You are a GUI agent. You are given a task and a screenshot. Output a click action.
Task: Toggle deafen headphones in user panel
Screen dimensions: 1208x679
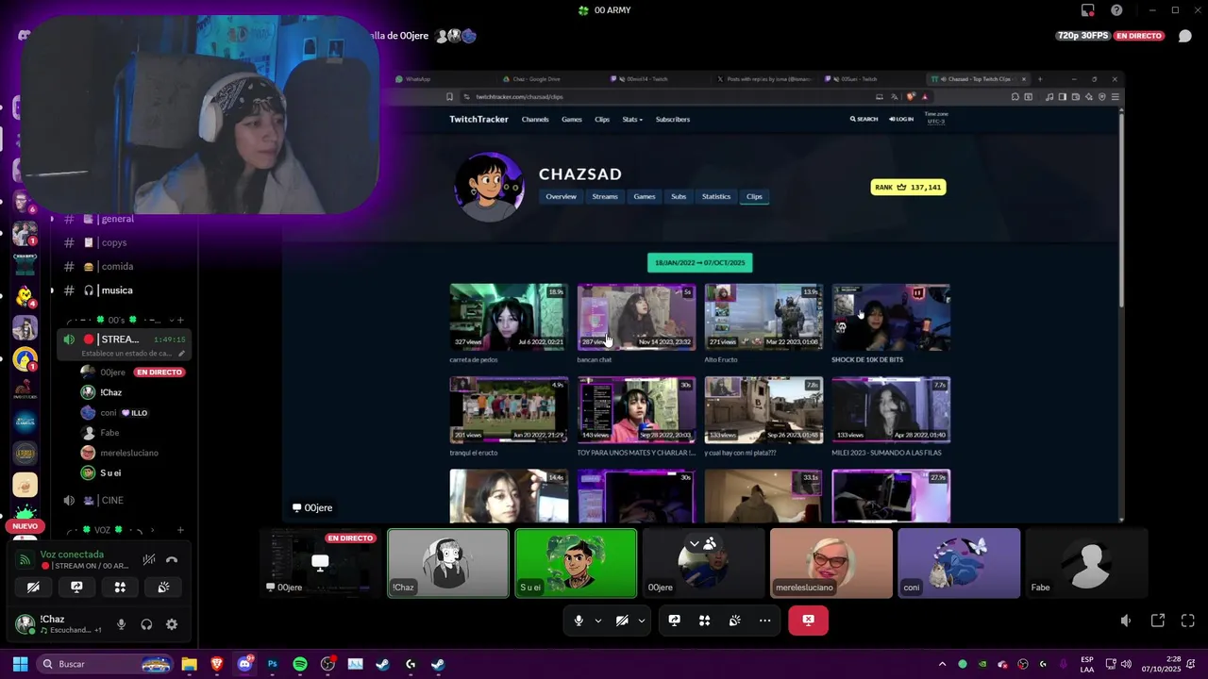click(x=146, y=624)
